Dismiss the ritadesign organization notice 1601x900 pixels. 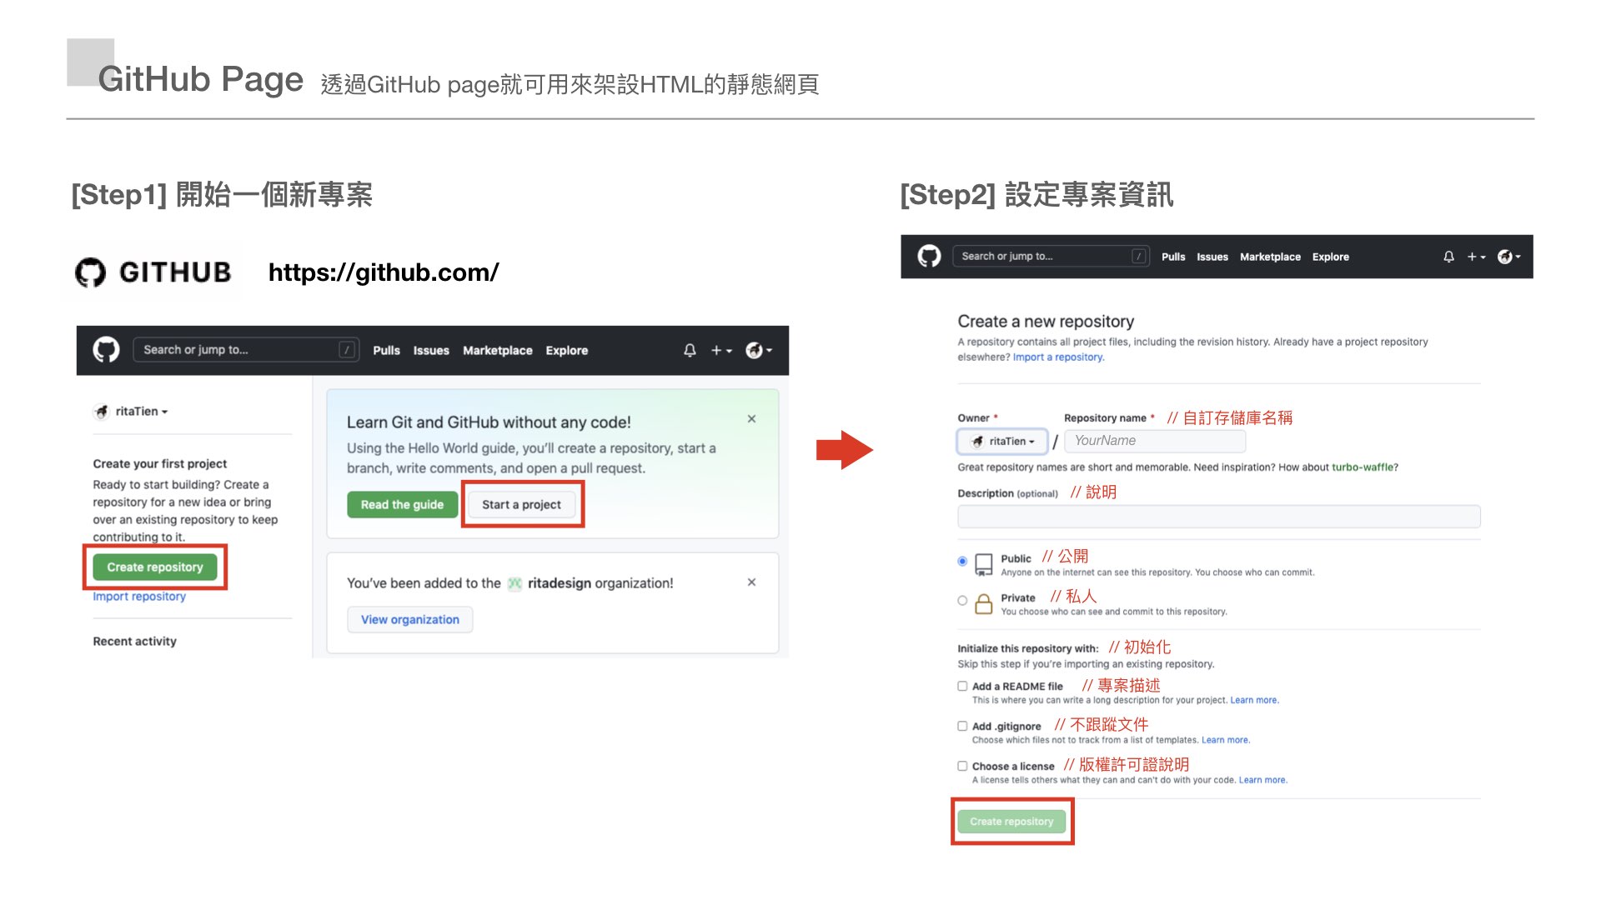pos(751,582)
